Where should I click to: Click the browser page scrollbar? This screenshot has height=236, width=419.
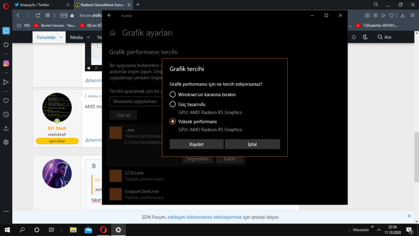tap(417, 157)
